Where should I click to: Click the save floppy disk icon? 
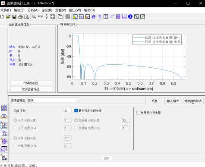[x=14, y=17]
